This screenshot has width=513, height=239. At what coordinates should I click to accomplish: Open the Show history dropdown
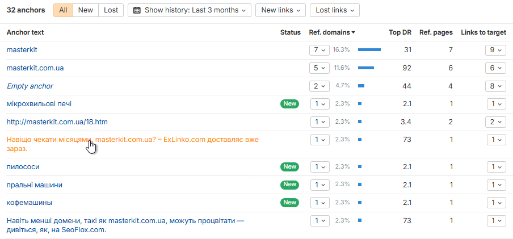(x=190, y=10)
